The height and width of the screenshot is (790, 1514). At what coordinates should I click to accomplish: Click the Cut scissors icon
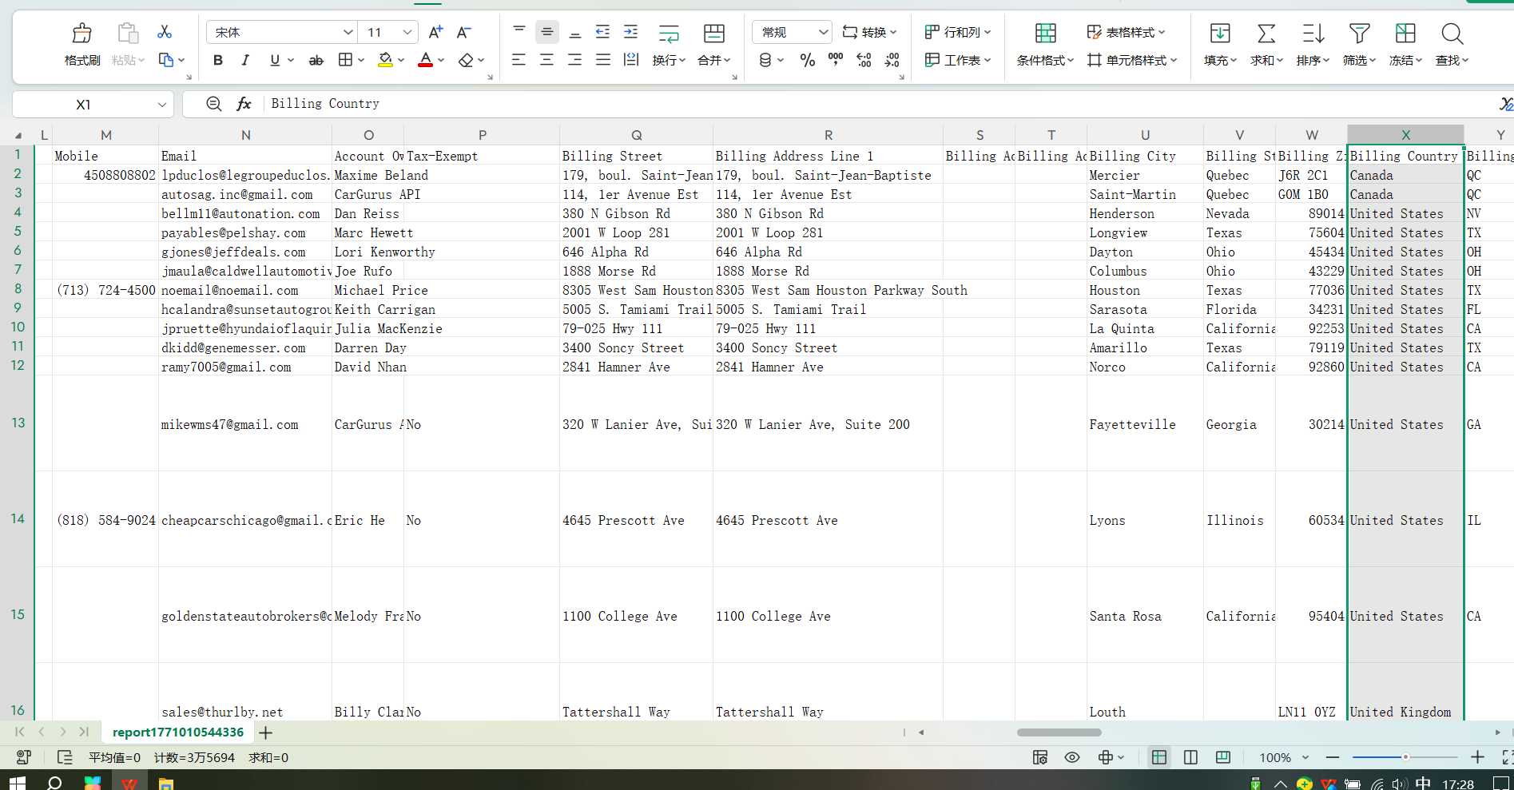pyautogui.click(x=165, y=32)
